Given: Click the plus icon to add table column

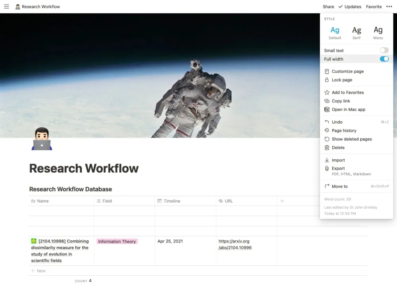Looking at the screenshot, I should (282, 201).
